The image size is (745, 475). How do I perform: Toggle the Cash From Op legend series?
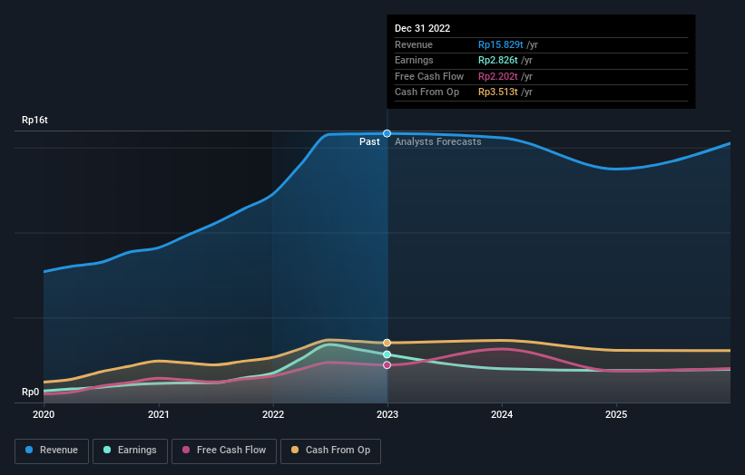pyautogui.click(x=330, y=451)
